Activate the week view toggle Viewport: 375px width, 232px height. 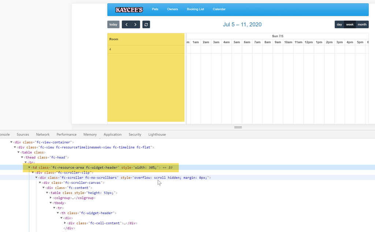click(350, 24)
